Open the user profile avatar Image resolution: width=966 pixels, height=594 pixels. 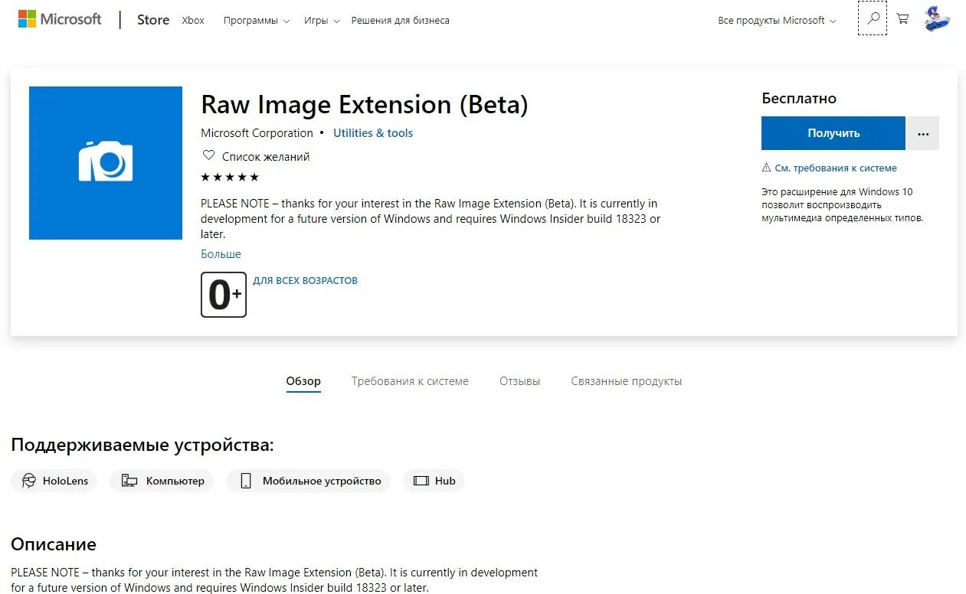937,19
